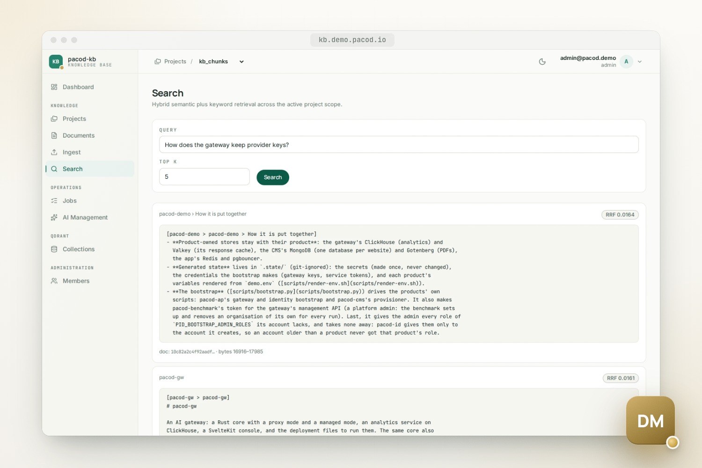
Task: Open the Documents section
Action: click(89, 136)
